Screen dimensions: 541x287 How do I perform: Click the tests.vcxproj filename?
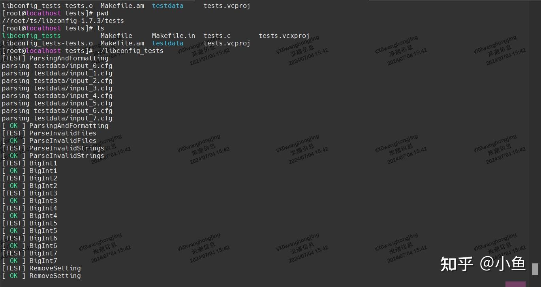[x=284, y=36]
